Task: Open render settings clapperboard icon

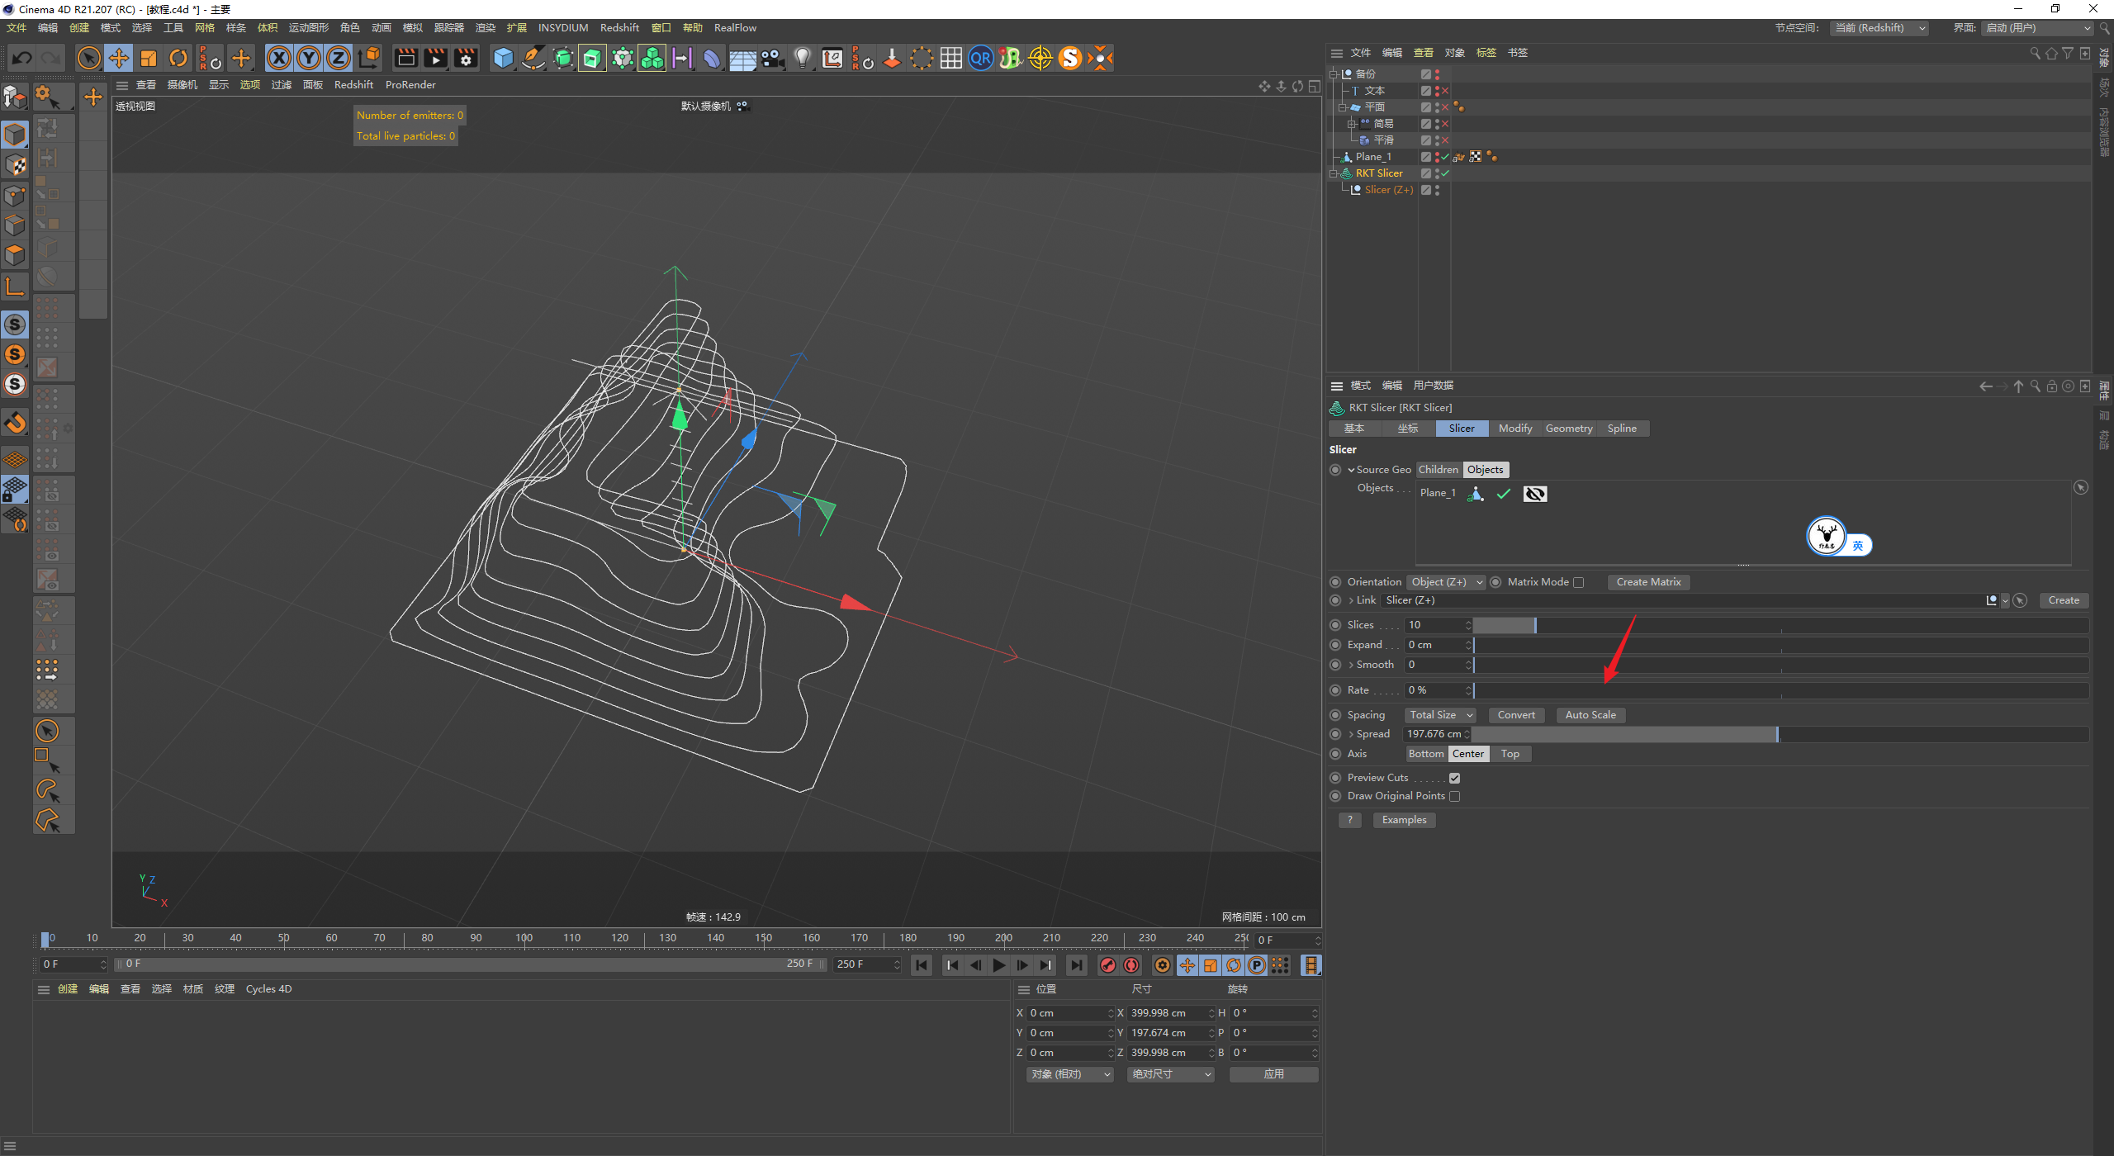Action: 466,58
